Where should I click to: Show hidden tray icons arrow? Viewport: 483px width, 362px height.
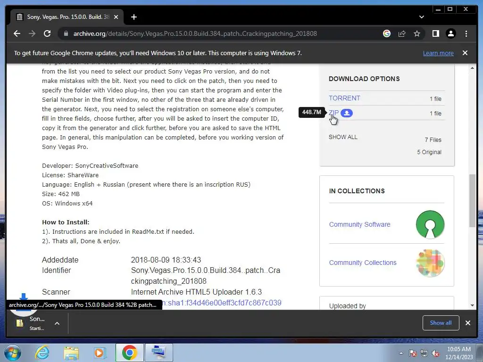pos(401,353)
